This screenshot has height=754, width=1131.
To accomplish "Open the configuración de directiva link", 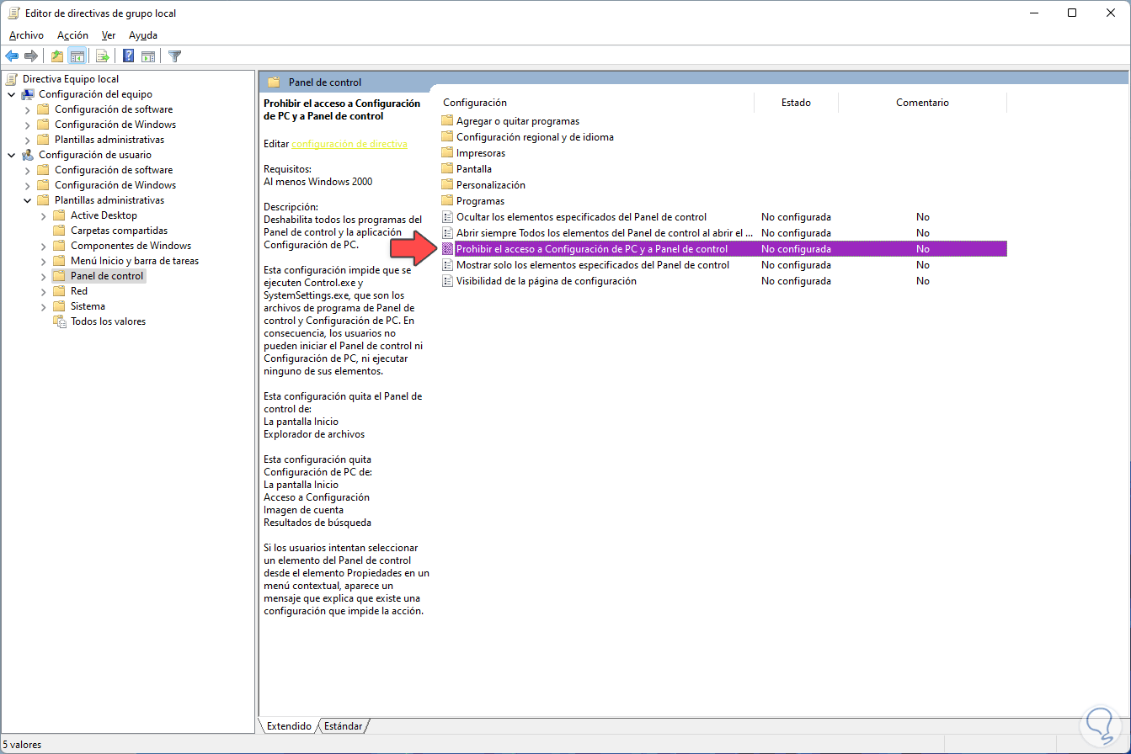I will pos(349,144).
